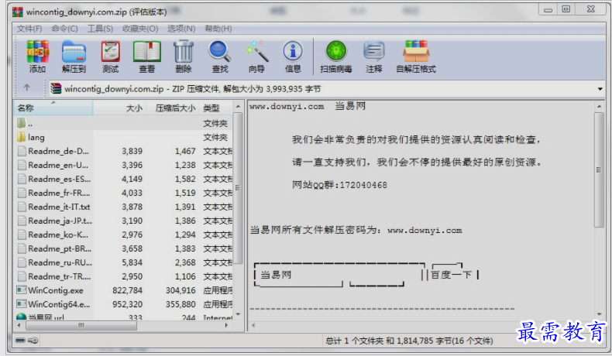The height and width of the screenshot is (356, 612).
Task: Select Readme_it-IT.txt file row
Action: (x=124, y=207)
